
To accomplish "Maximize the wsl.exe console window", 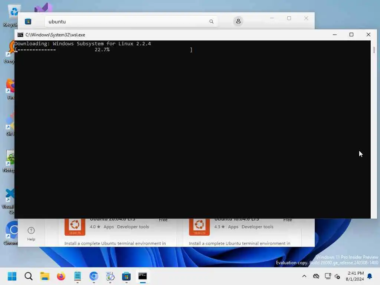I will 351,35.
